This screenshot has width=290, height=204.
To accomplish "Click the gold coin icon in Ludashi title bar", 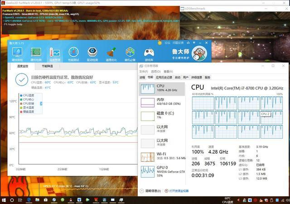I will (x=160, y=43).
